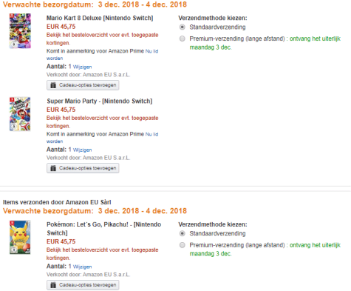Screen dimensions: 351x291
Task: Click gift icon in Pokémon Cadeau-opties button
Action: click(53, 285)
